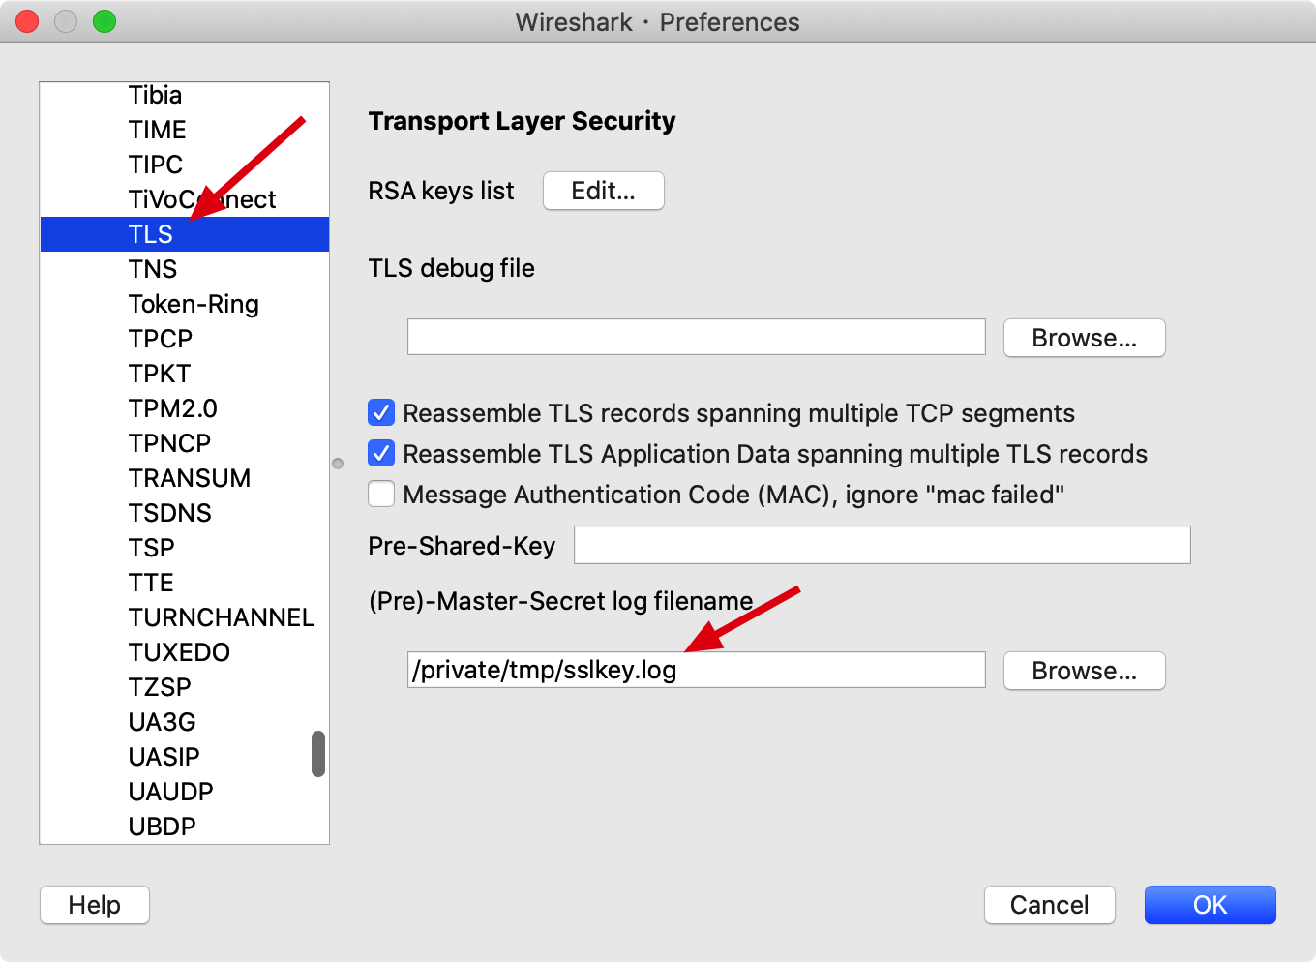Select UASIP protocol
Screen dimensions: 1316x962
pos(185,757)
